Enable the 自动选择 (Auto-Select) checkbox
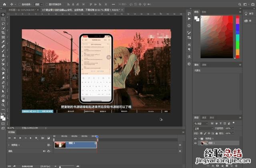Screen dimensions: 256x168 pos(20,4)
